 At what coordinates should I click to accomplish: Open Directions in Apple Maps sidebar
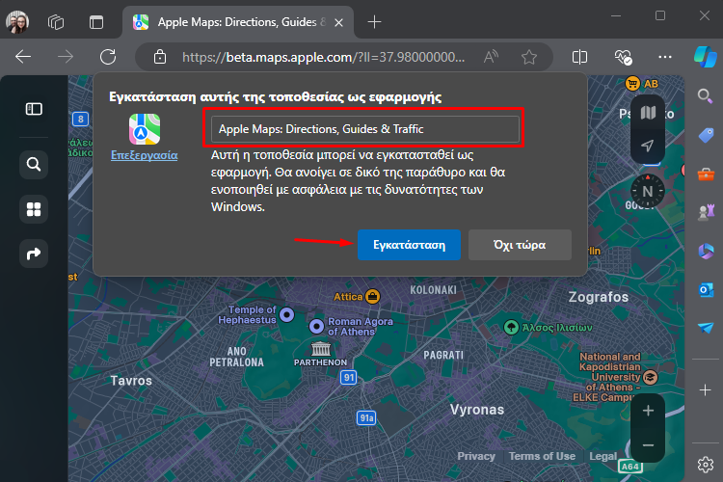tap(34, 254)
